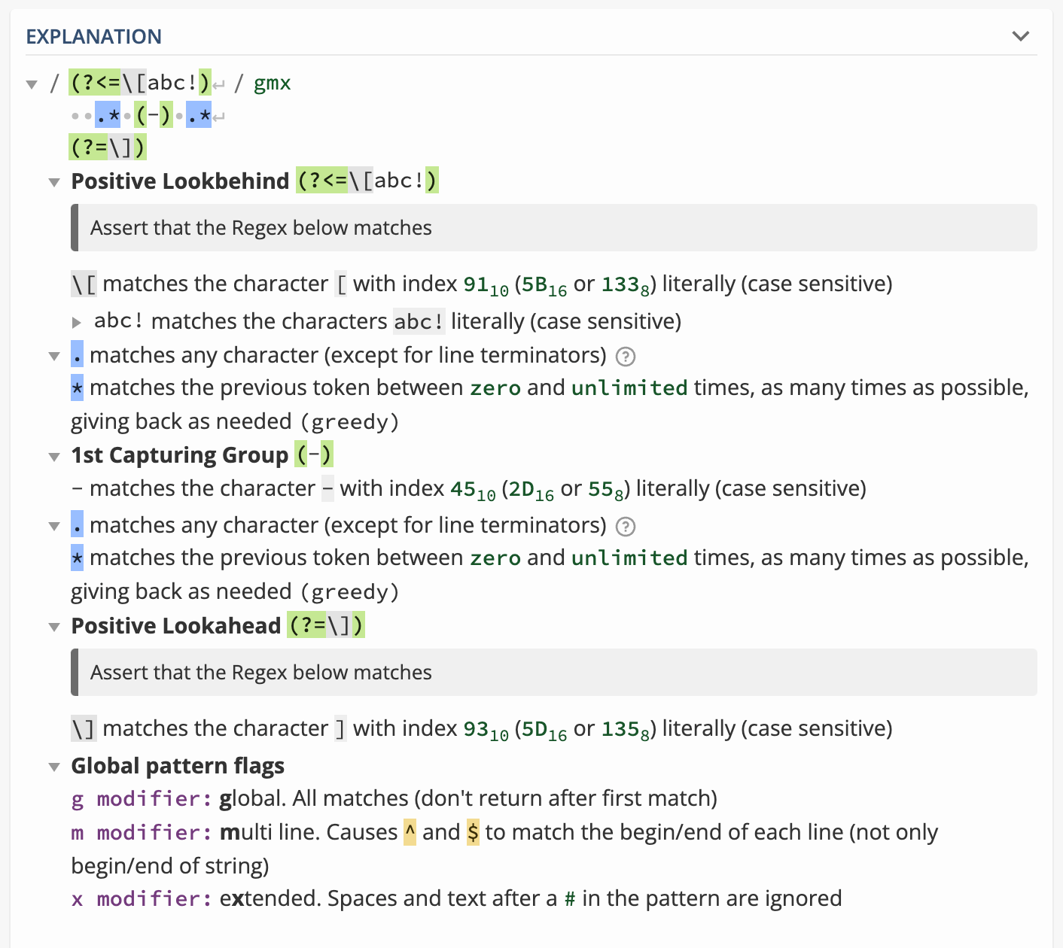The image size is (1063, 948).
Task: Open help icon beside second line terminators
Action: tap(626, 527)
